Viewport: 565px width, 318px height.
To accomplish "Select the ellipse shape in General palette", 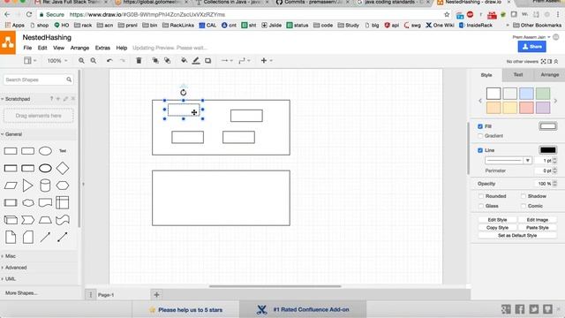I will click(45, 151).
